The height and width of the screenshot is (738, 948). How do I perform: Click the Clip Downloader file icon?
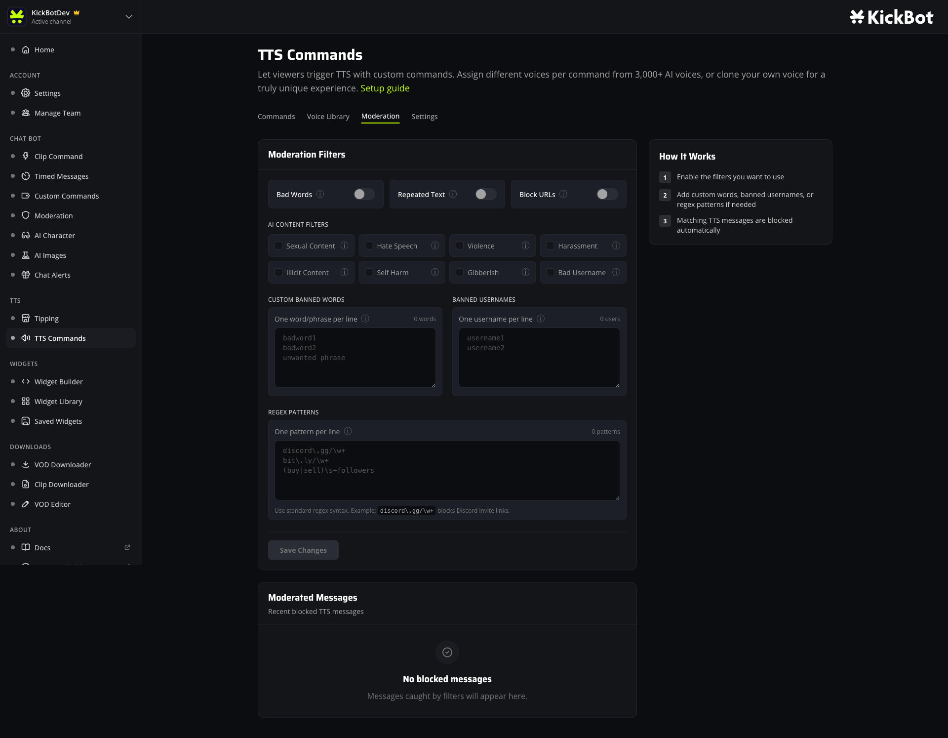26,485
